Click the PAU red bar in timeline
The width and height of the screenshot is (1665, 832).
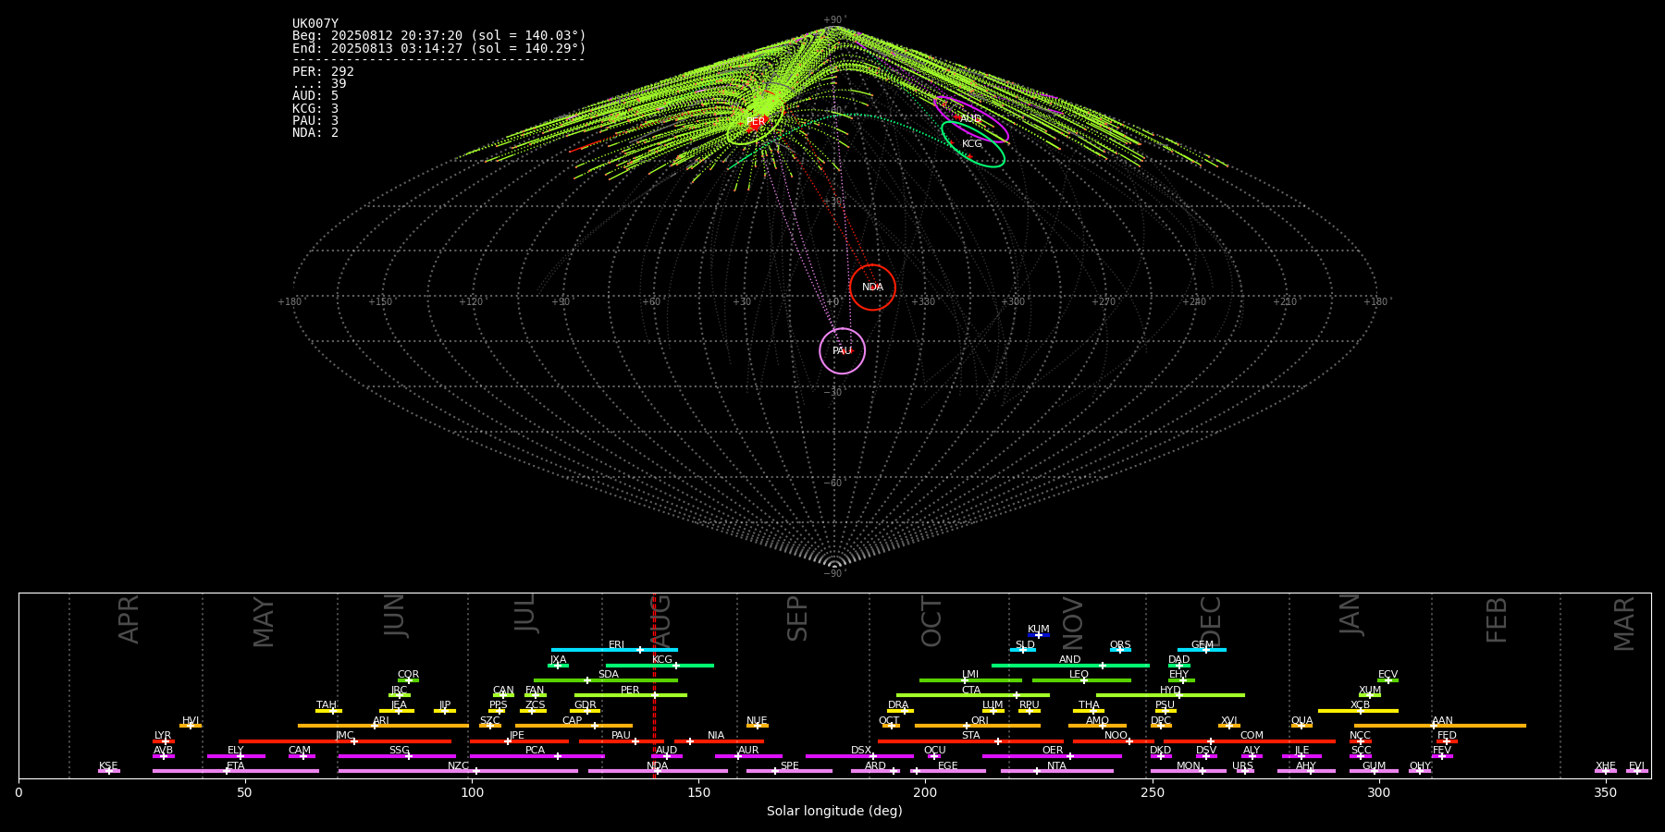point(622,740)
